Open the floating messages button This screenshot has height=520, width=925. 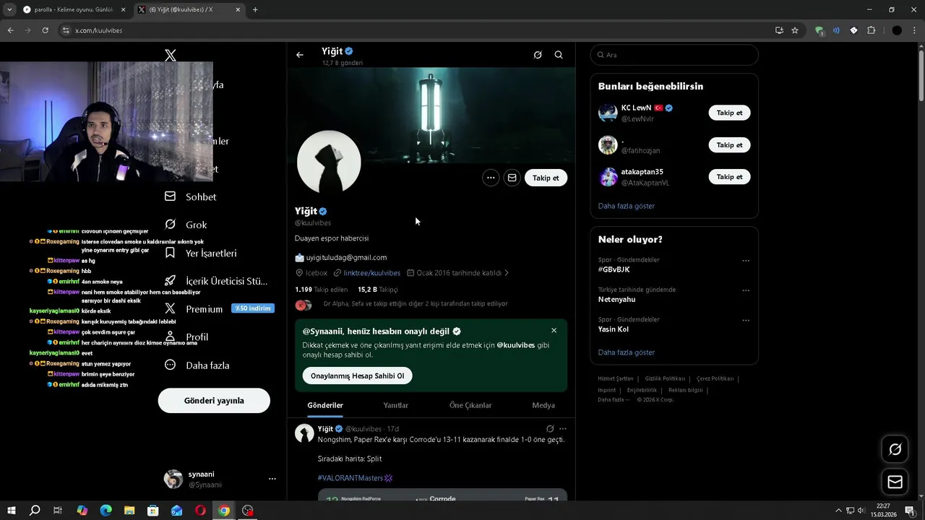coord(895,482)
